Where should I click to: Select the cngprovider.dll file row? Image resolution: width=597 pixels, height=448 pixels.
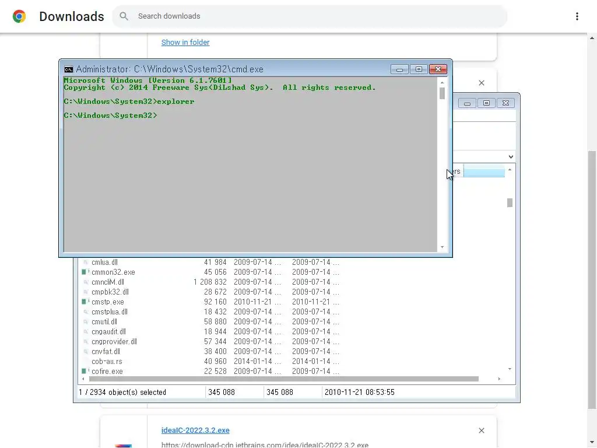click(210, 341)
